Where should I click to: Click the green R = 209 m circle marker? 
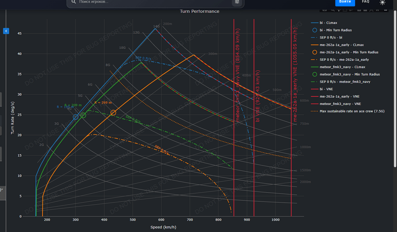(83, 115)
